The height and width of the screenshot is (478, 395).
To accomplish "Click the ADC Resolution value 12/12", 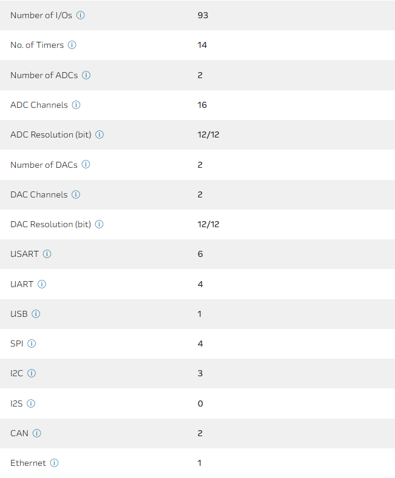I will click(x=208, y=134).
